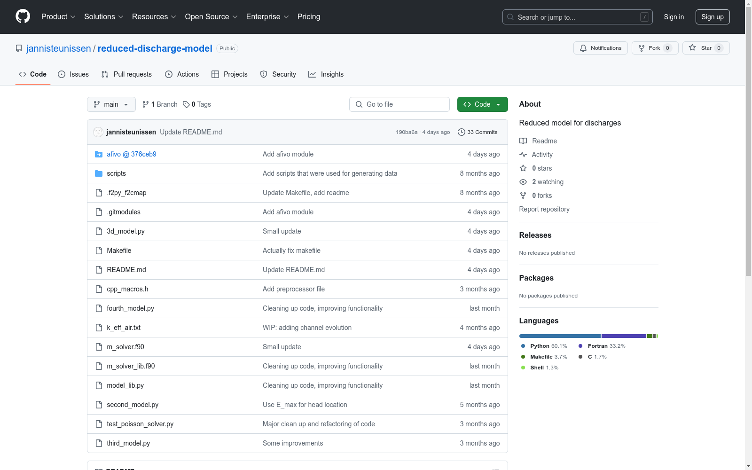Screen dimensions: 752x470
Task: Click the file icon beside third_model.py
Action: [x=99, y=443]
